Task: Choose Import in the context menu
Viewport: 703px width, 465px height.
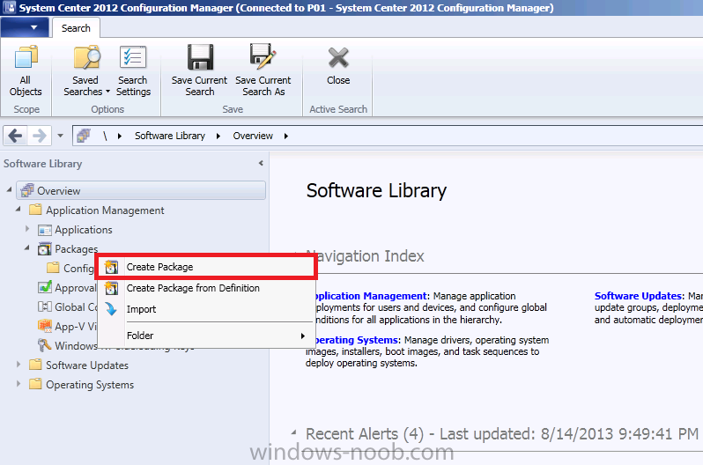Action: coord(141,309)
